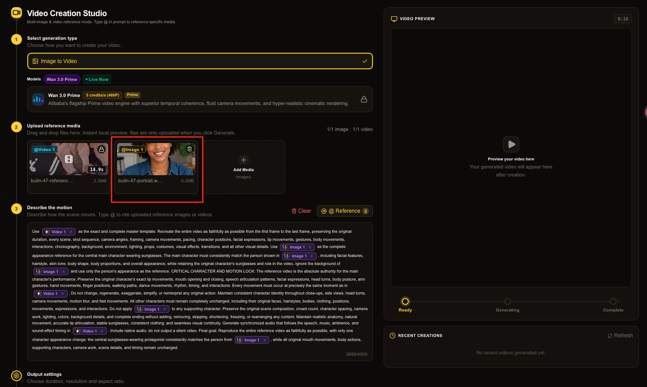Open the @Image 1 portrait thumbnail

[156, 159]
